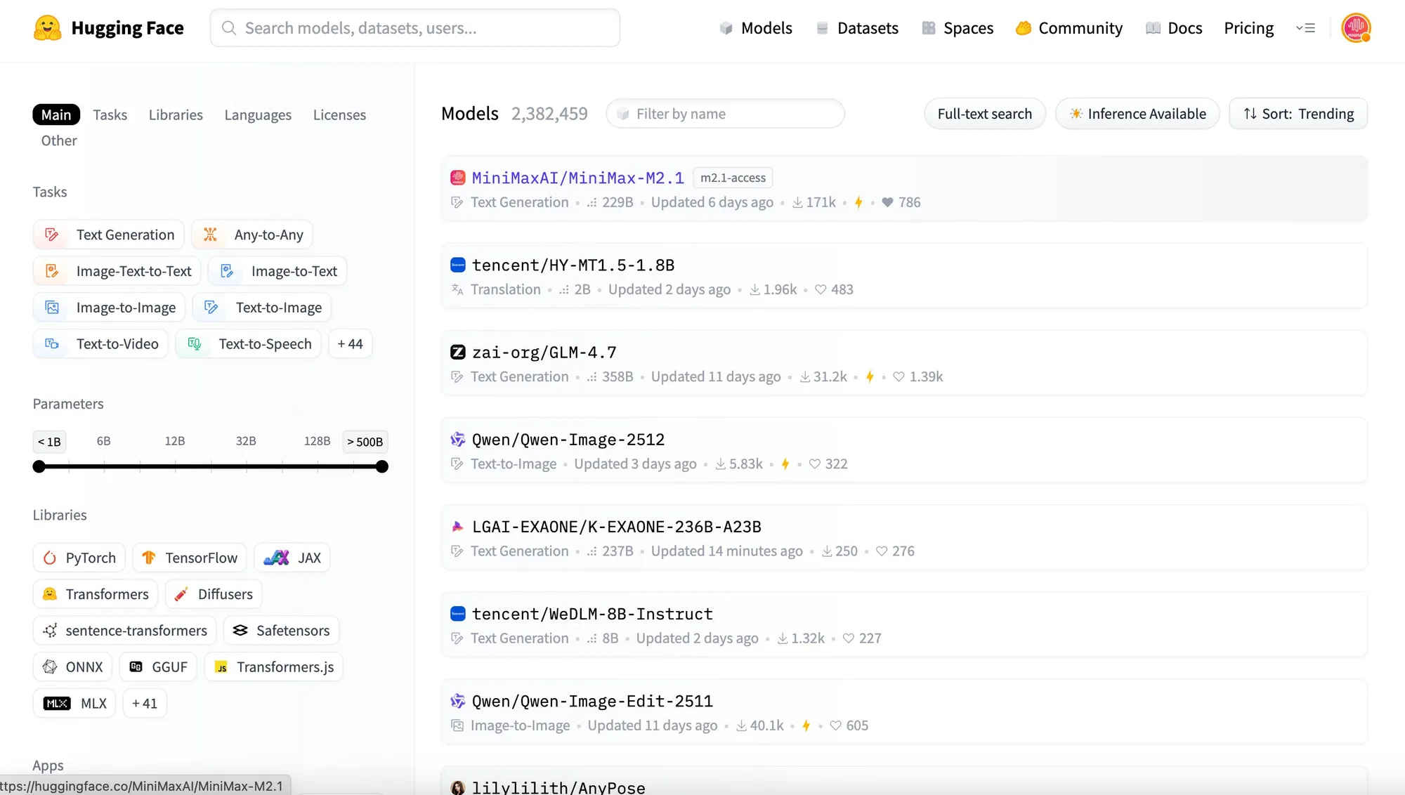The image size is (1405, 795).
Task: Click the JAX library icon
Action: 276,558
